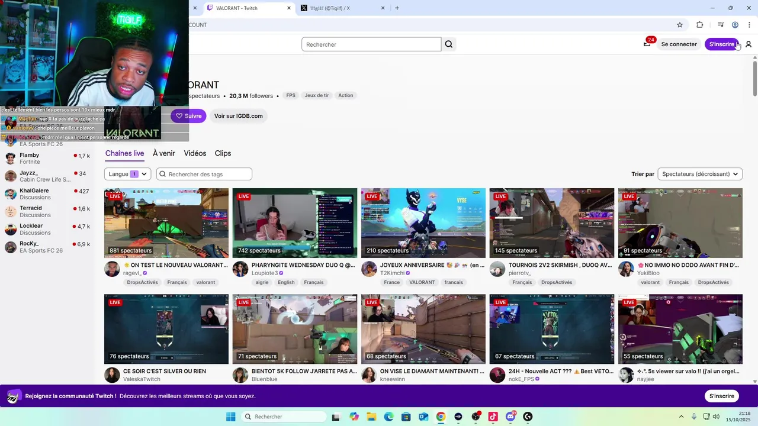Switch to Chrome in the taskbar
This screenshot has width=758, height=426.
pos(441,417)
